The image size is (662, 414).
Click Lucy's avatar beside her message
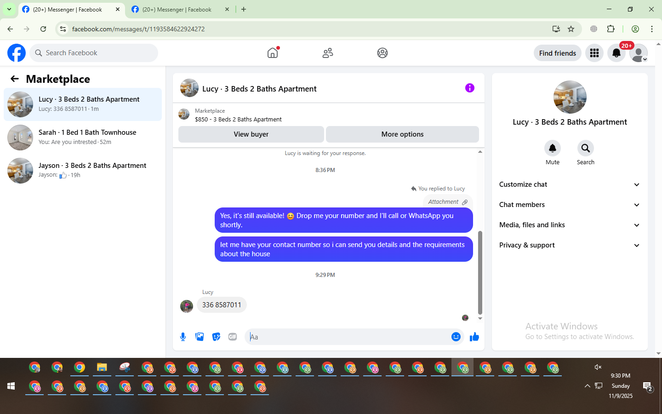pyautogui.click(x=187, y=306)
